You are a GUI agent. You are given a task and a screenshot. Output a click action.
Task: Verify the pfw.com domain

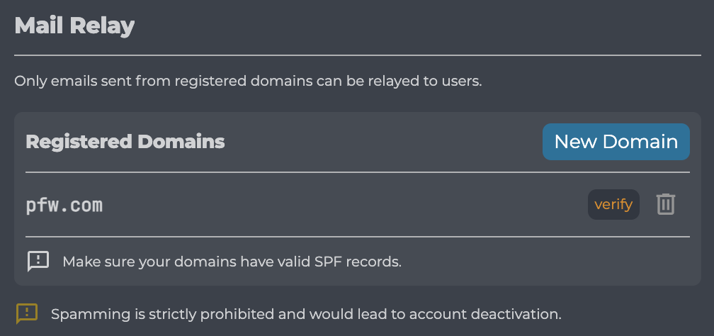pyautogui.click(x=613, y=205)
